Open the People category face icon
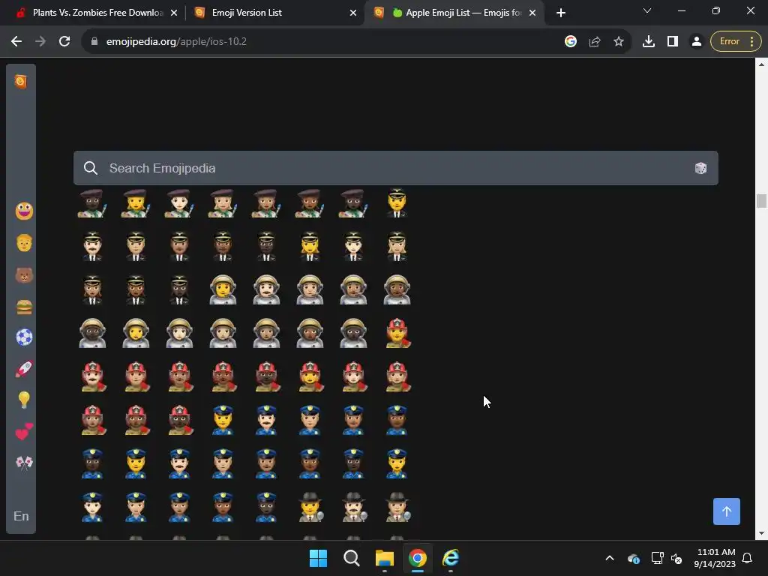 point(24,243)
